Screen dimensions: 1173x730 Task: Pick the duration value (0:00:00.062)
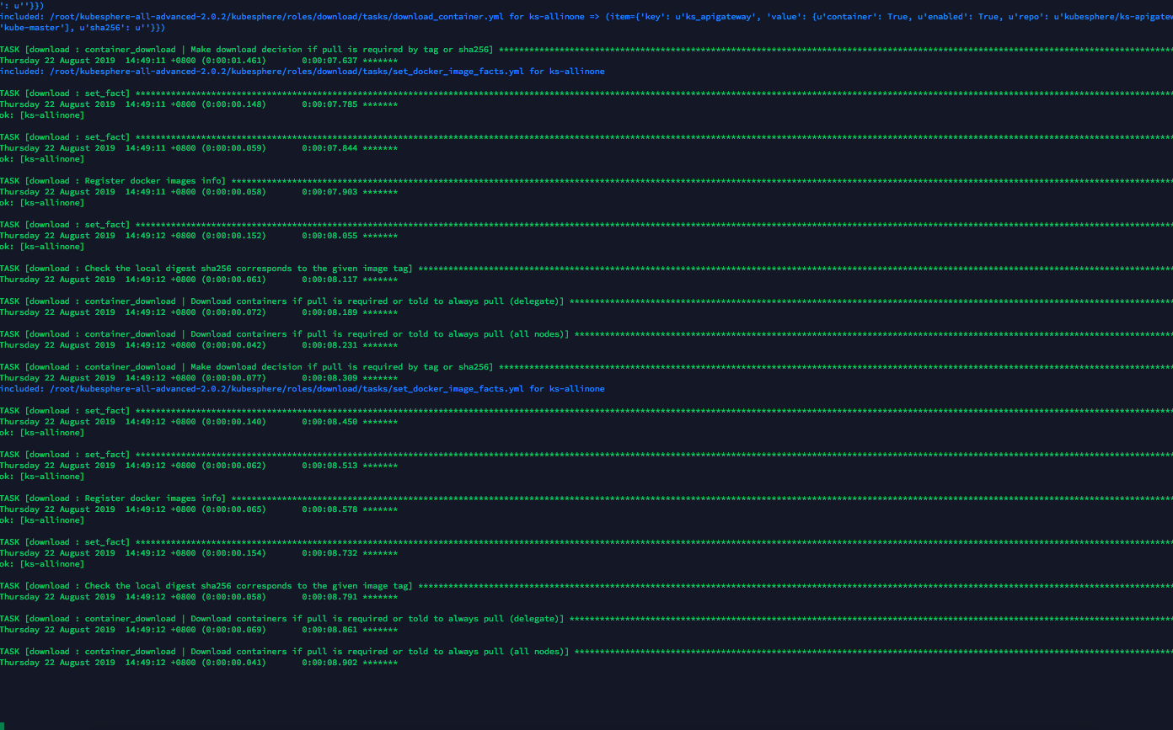point(233,466)
